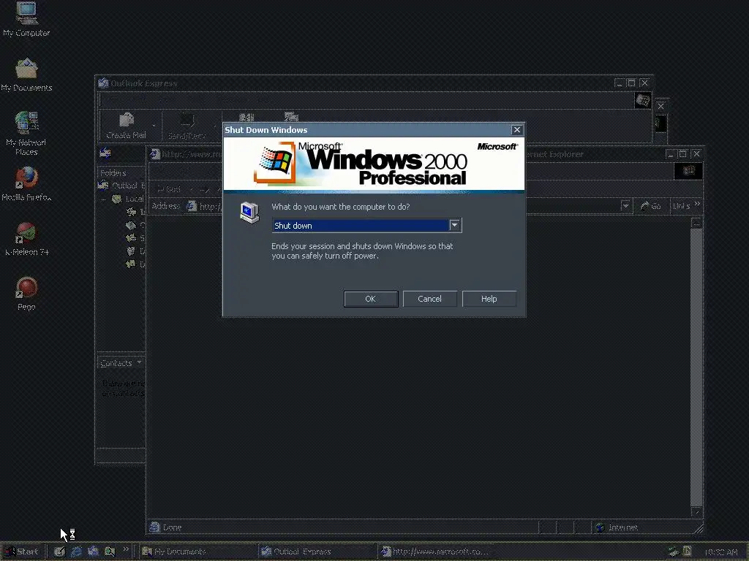Click the fourth Quick Launch icon

pos(110,552)
